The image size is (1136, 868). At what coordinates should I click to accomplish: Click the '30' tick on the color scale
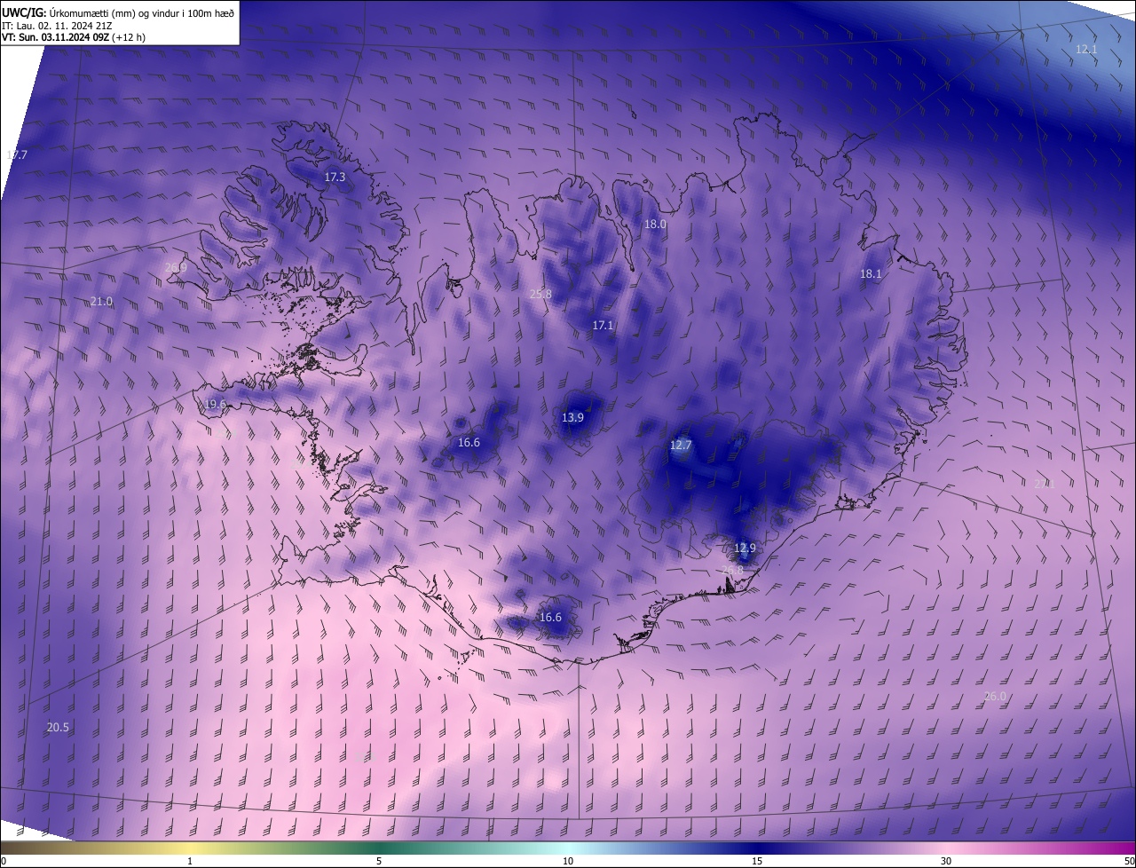(946, 862)
